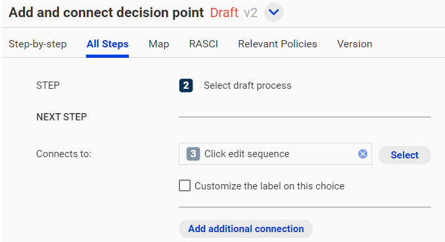Click the step 3 number badge
The width and height of the screenshot is (445, 242).
pyautogui.click(x=193, y=154)
